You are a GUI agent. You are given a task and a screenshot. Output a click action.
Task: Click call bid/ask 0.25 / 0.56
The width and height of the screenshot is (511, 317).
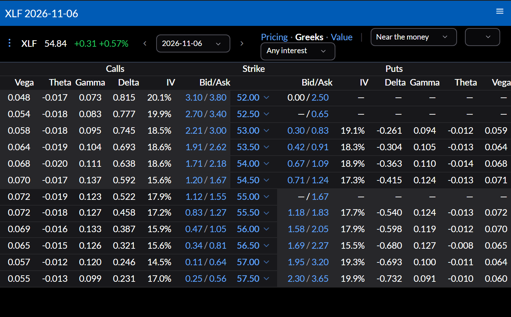tap(206, 279)
